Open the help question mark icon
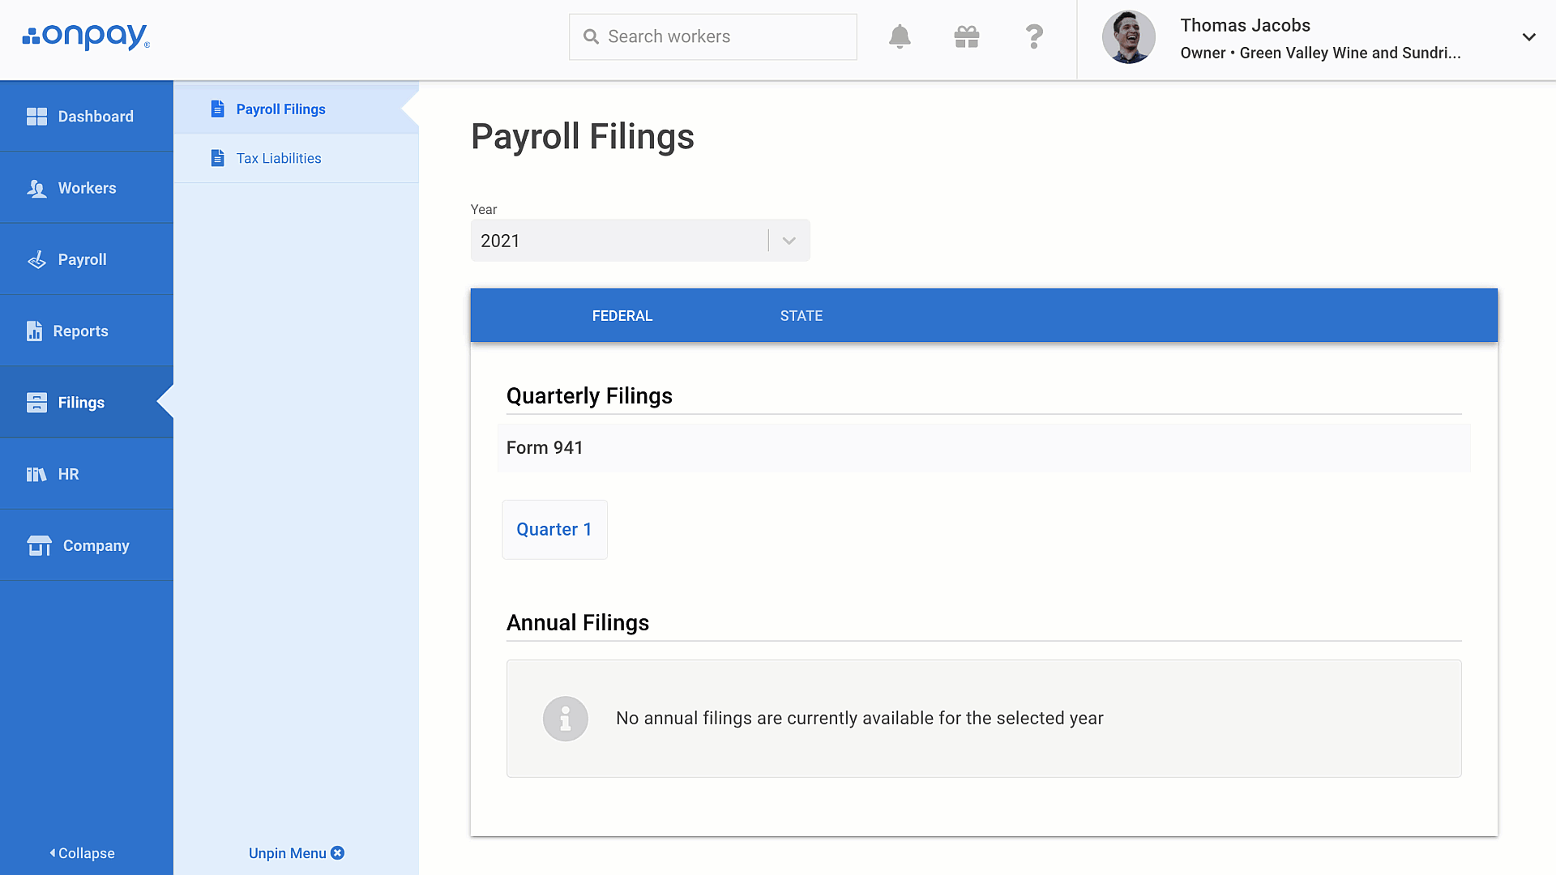Image resolution: width=1556 pixels, height=875 pixels. tap(1034, 36)
